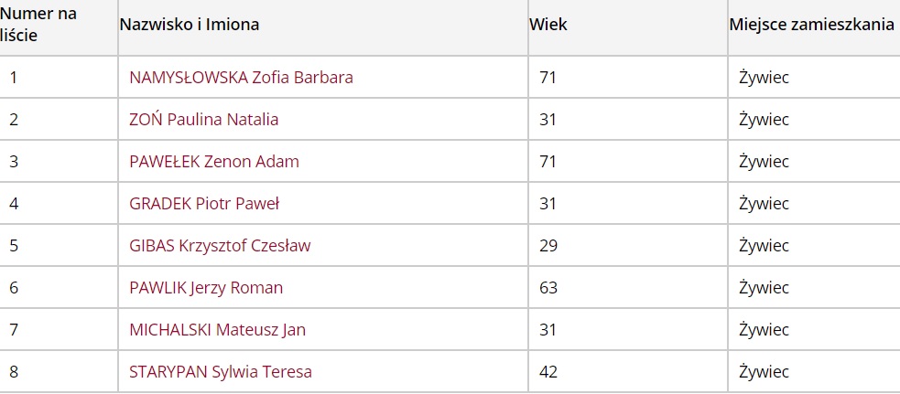Click list number 4 in GRADEK's row
The image size is (900, 394).
[x=14, y=204]
